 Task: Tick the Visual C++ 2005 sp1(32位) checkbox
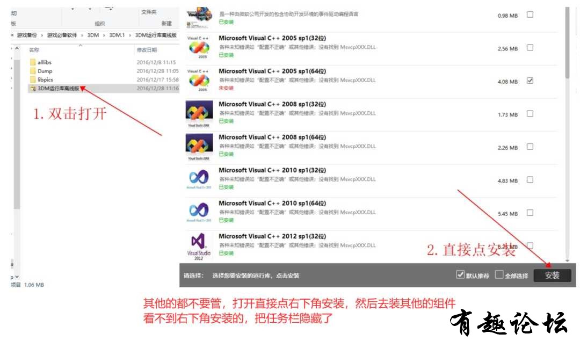click(530, 48)
